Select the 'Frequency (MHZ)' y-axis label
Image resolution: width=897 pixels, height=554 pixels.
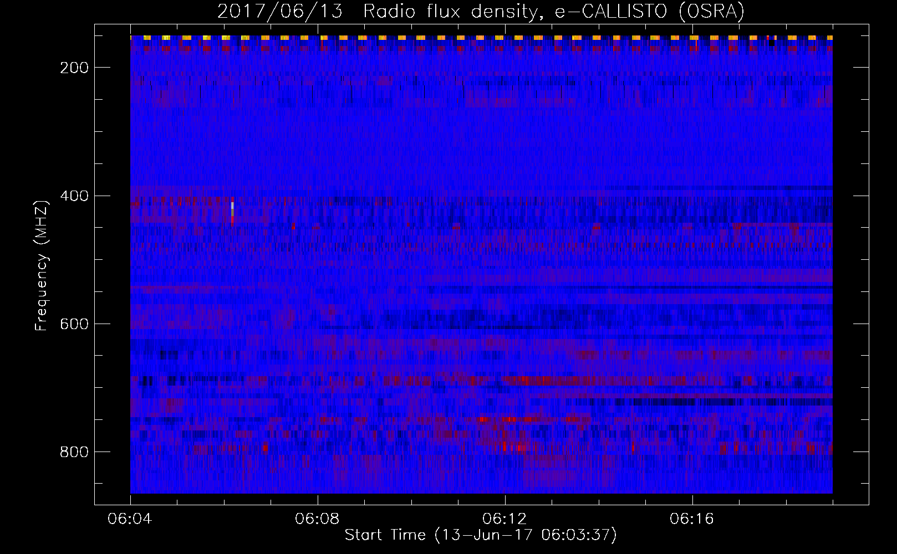42,266
